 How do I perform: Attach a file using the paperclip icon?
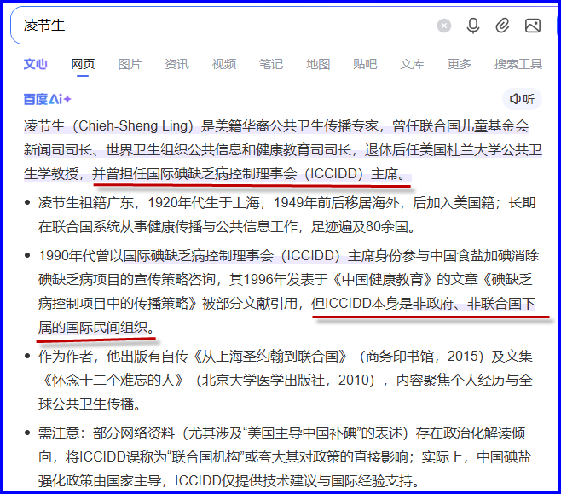pos(502,26)
